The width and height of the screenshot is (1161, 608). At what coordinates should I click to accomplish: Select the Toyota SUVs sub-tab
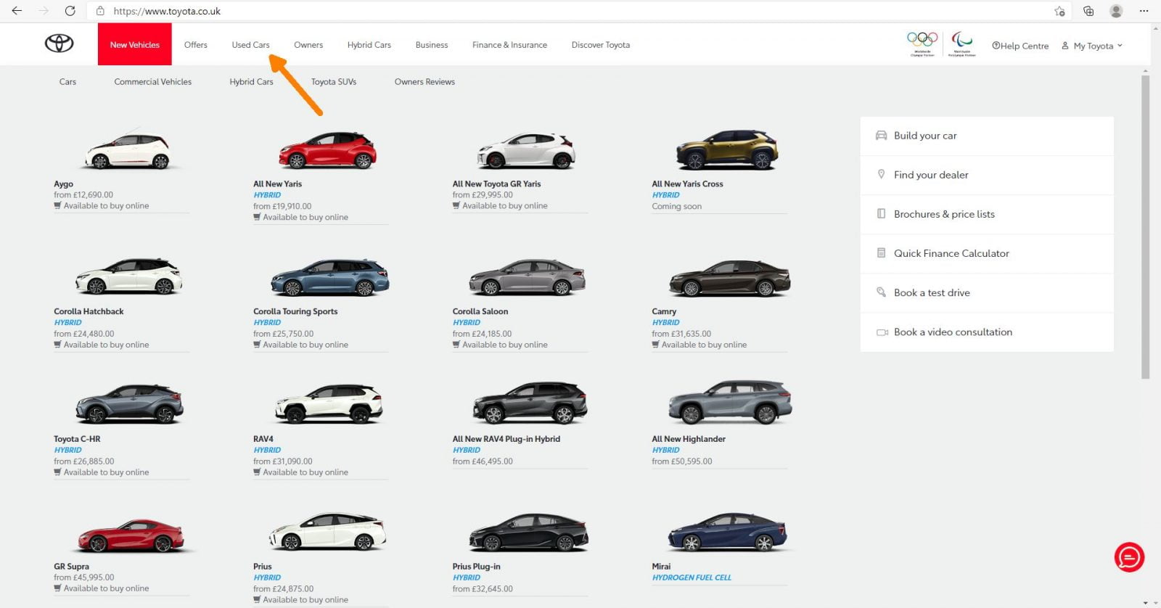pos(334,81)
